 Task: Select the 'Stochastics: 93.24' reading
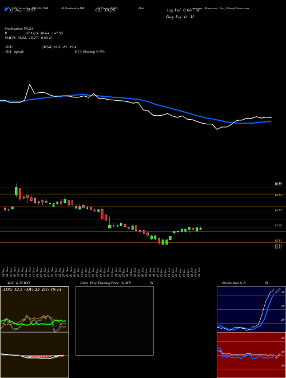(x=18, y=29)
